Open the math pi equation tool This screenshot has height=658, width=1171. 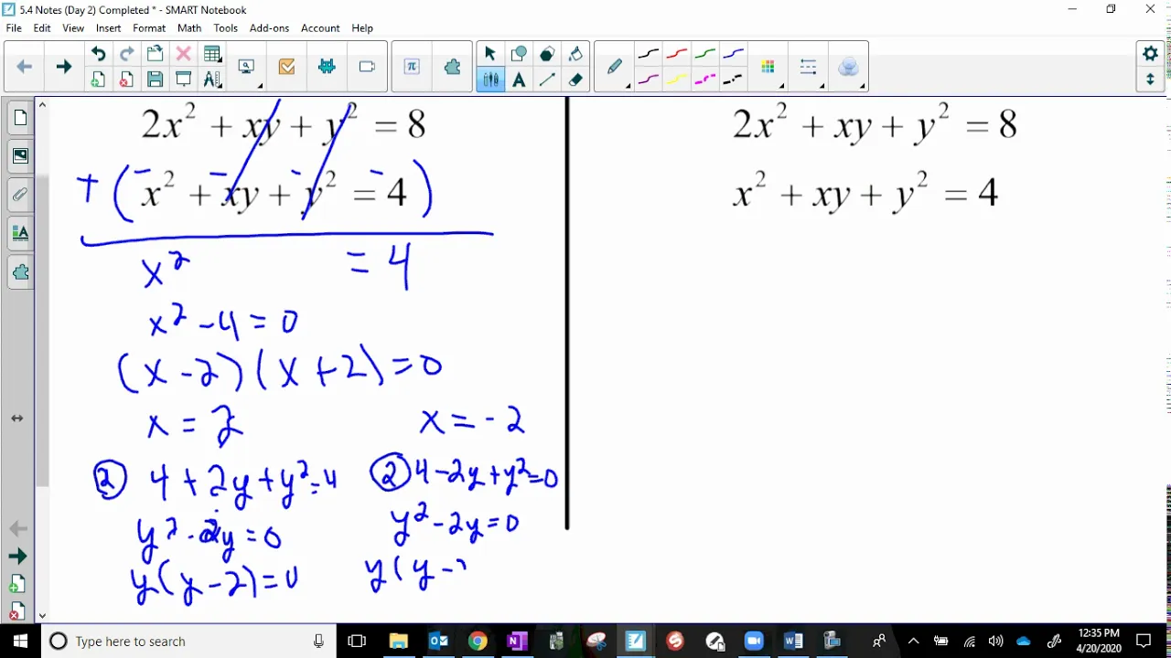(412, 67)
